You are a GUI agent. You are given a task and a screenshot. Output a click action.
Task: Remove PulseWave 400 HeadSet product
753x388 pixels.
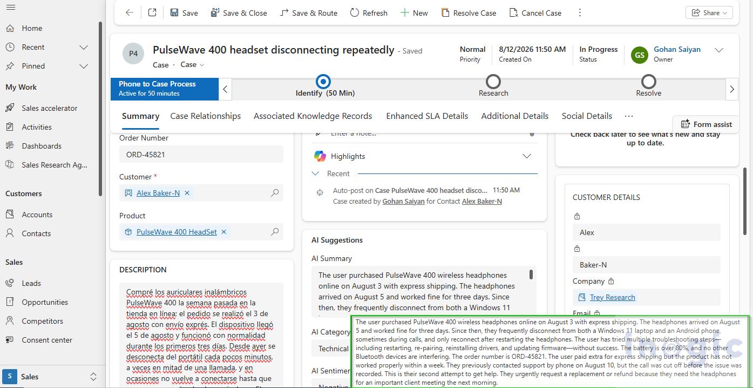pyautogui.click(x=223, y=232)
